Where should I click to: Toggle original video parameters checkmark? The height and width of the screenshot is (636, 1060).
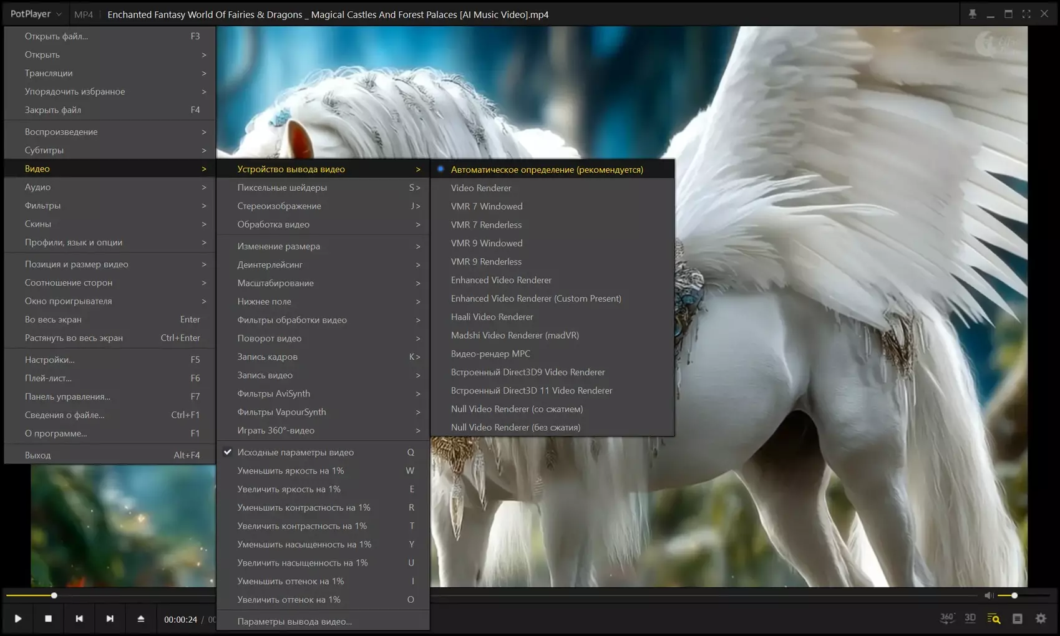[295, 452]
